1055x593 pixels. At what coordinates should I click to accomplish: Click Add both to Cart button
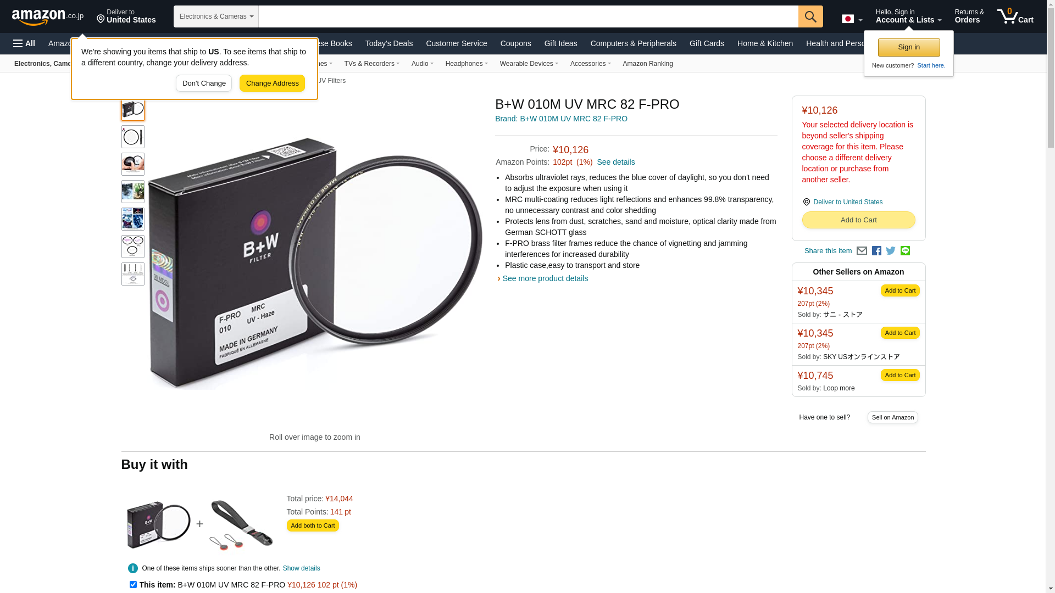click(x=313, y=525)
